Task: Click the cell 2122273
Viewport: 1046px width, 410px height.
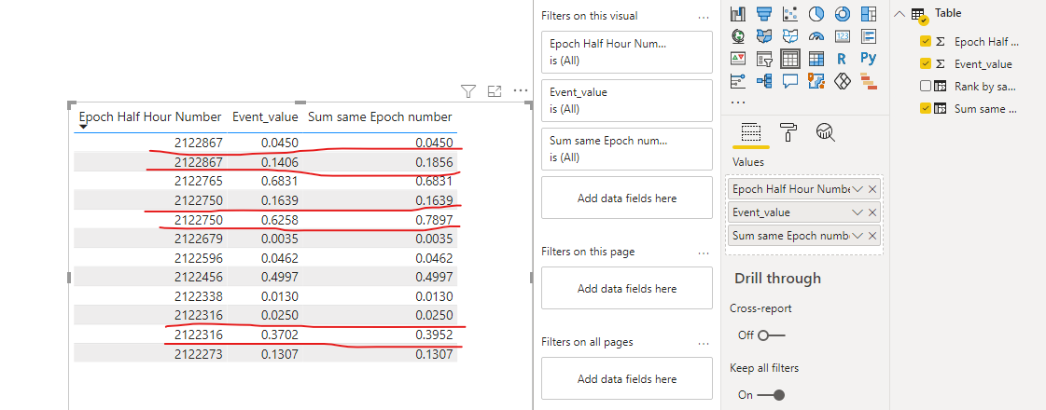Action: [198, 354]
